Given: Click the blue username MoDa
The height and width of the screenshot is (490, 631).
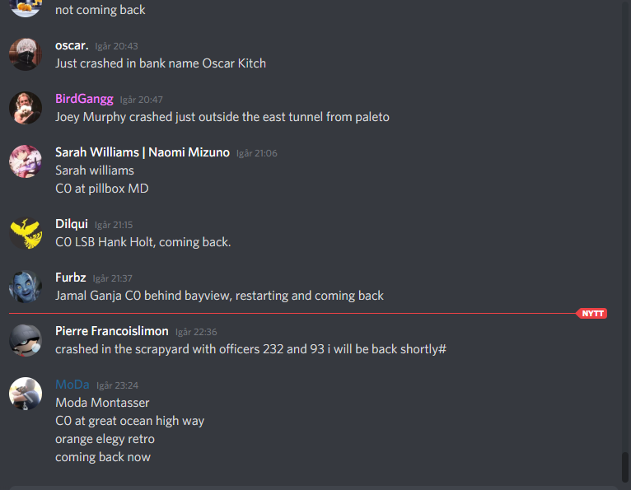Looking at the screenshot, I should pyautogui.click(x=72, y=385).
